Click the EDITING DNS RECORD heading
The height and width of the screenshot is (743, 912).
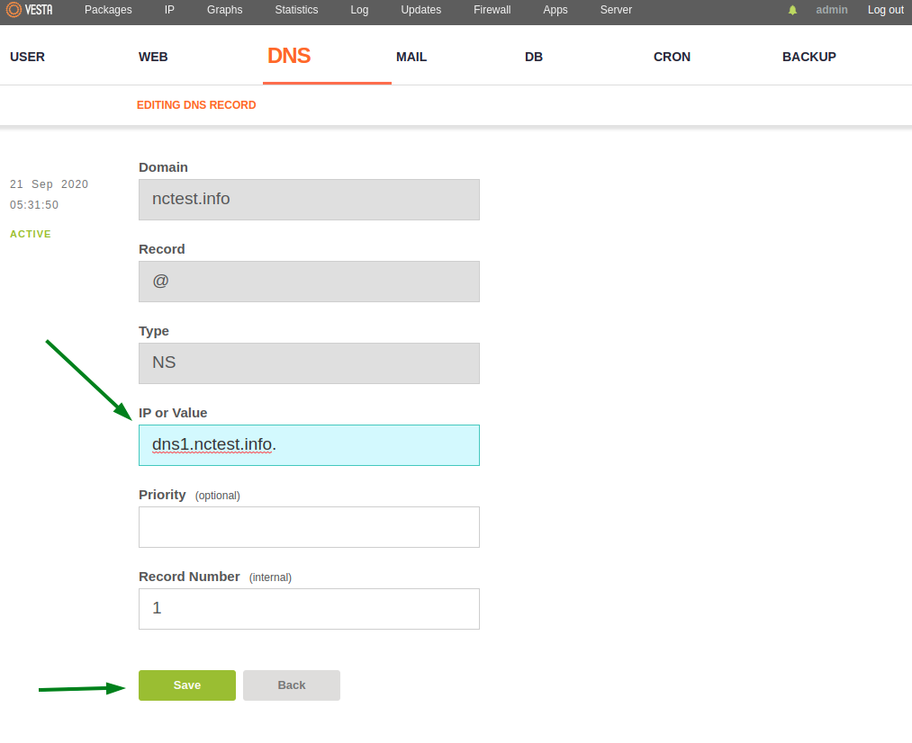coord(196,105)
